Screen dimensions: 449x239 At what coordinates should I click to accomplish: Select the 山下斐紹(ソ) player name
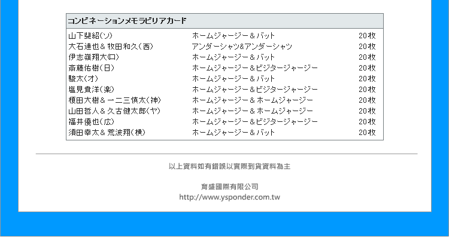click(x=90, y=36)
